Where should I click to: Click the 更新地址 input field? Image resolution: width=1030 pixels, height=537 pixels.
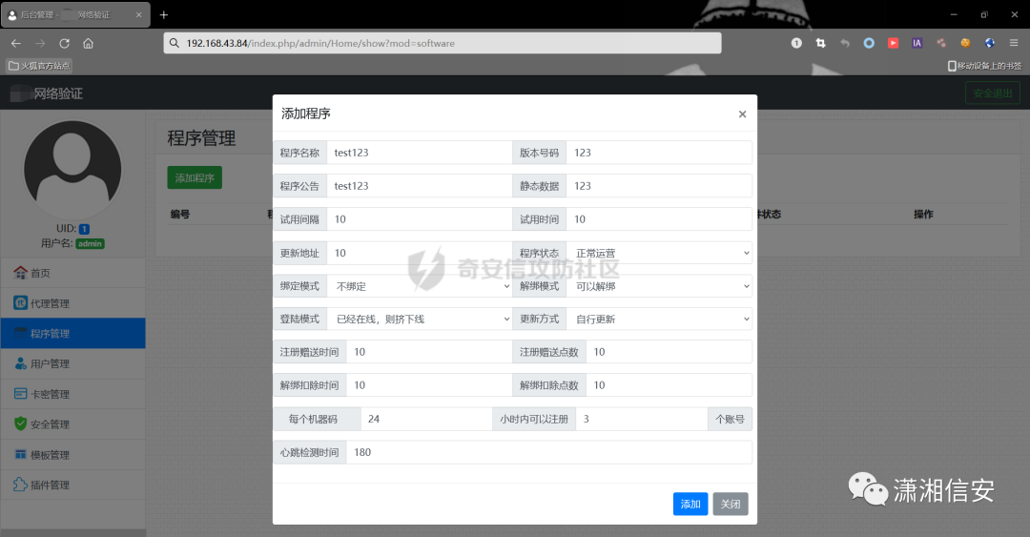(419, 253)
